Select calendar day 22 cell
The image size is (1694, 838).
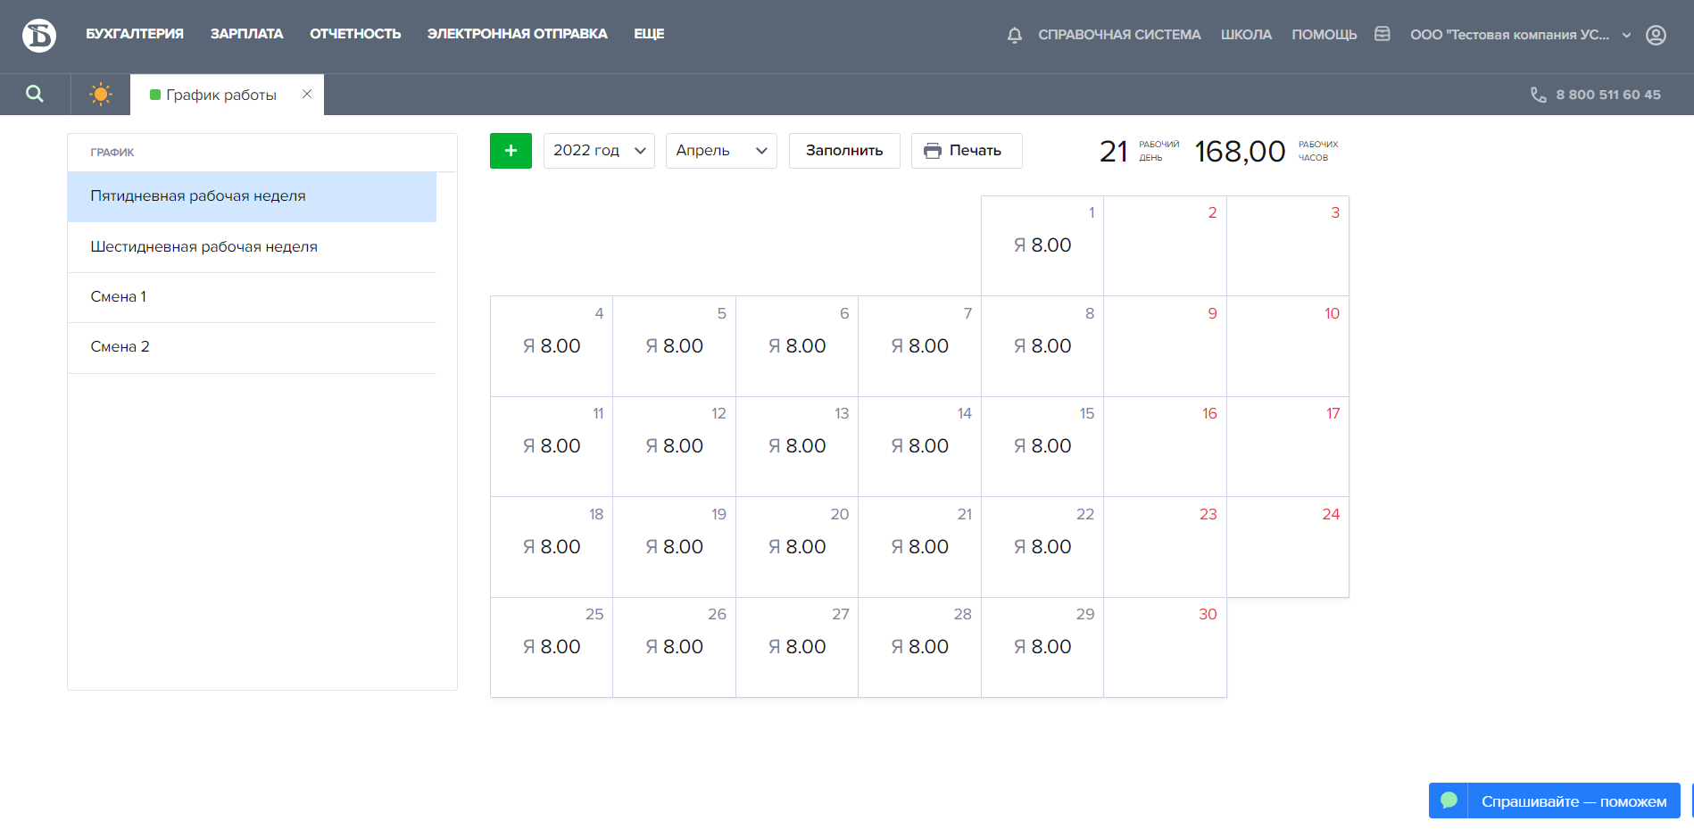pyautogui.click(x=1042, y=547)
